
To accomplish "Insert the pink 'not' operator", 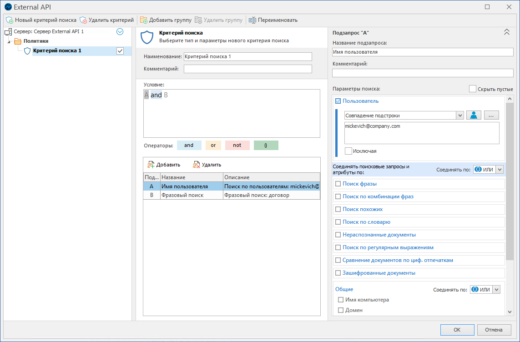I will coord(237,146).
